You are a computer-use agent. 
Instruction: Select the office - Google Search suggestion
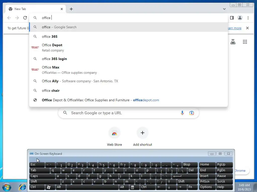tap(128, 27)
